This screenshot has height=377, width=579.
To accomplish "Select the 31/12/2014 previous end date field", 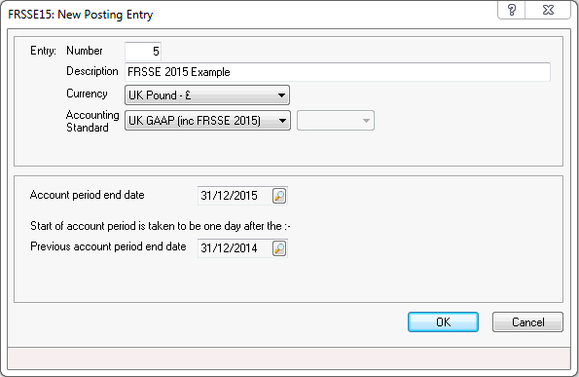I will 235,248.
